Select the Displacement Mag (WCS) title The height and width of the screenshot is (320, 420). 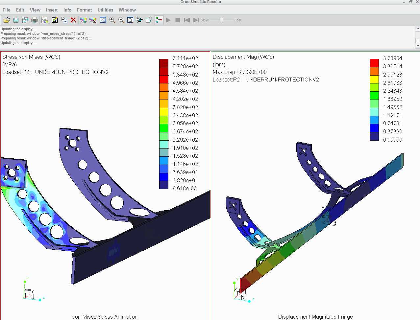click(x=243, y=57)
